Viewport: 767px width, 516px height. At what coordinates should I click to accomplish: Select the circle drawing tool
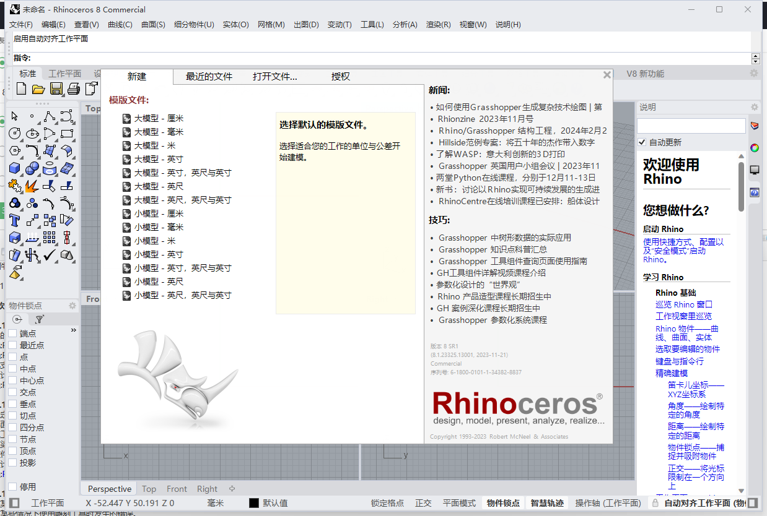[x=14, y=133]
